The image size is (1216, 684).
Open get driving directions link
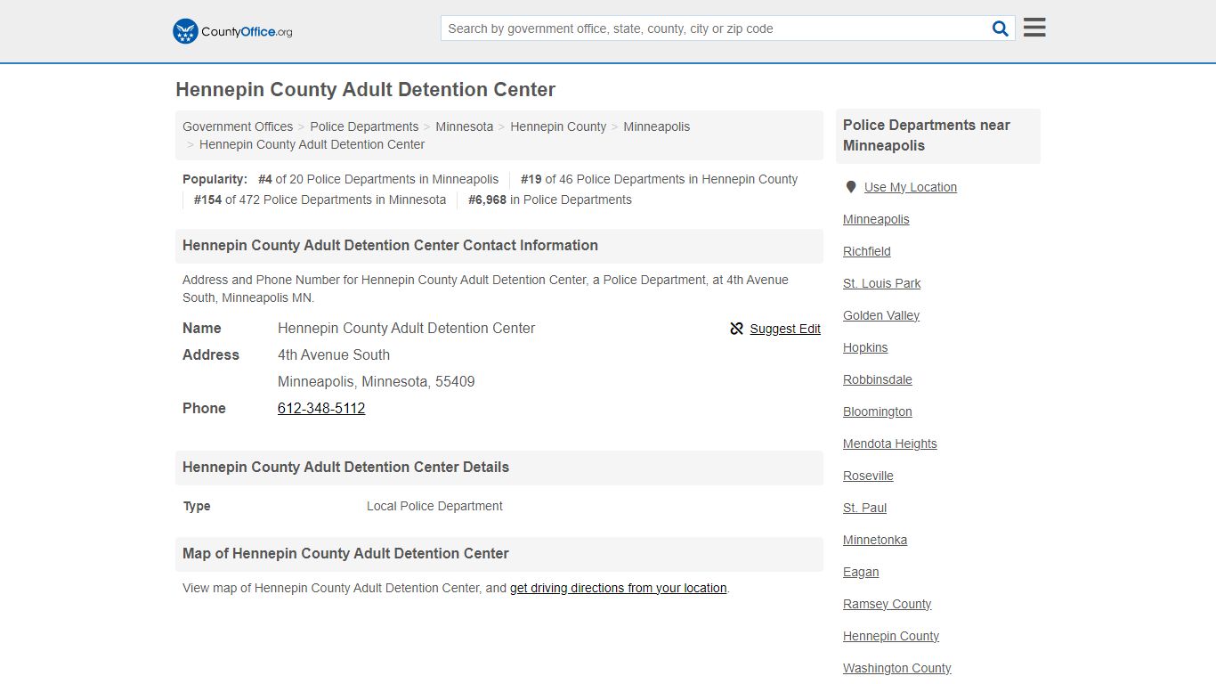619,588
